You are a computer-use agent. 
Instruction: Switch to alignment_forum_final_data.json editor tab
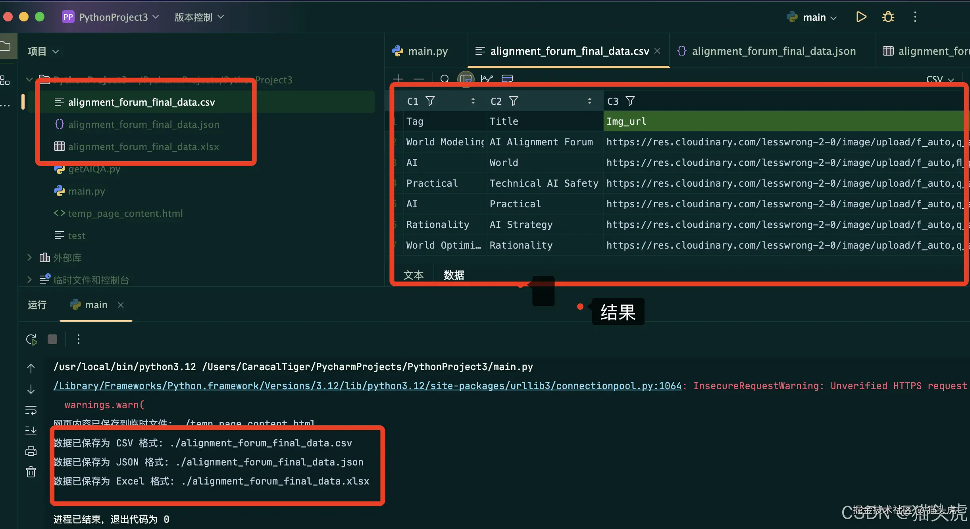(773, 51)
